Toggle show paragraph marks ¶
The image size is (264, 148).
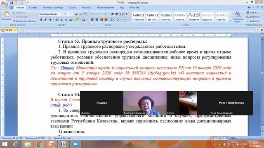click(127, 14)
